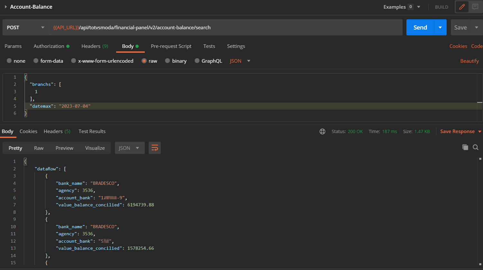The image size is (483, 270).
Task: Click the Send button
Action: coord(420,27)
